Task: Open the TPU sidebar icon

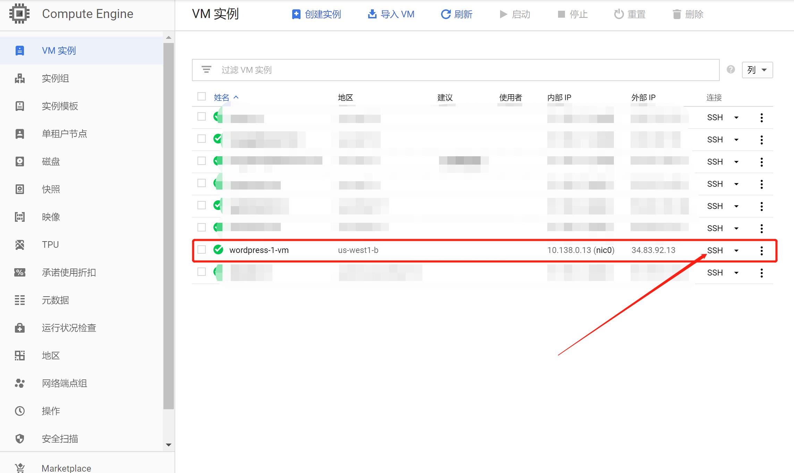Action: pyautogui.click(x=20, y=245)
